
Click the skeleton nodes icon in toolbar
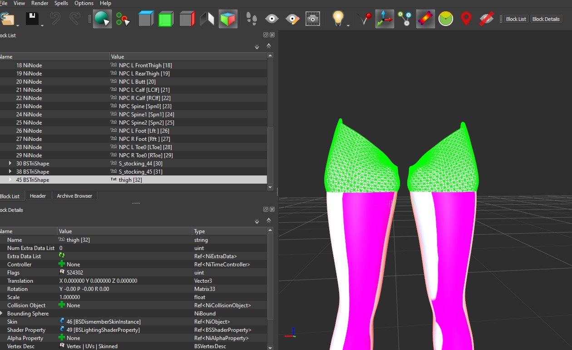[x=404, y=19]
